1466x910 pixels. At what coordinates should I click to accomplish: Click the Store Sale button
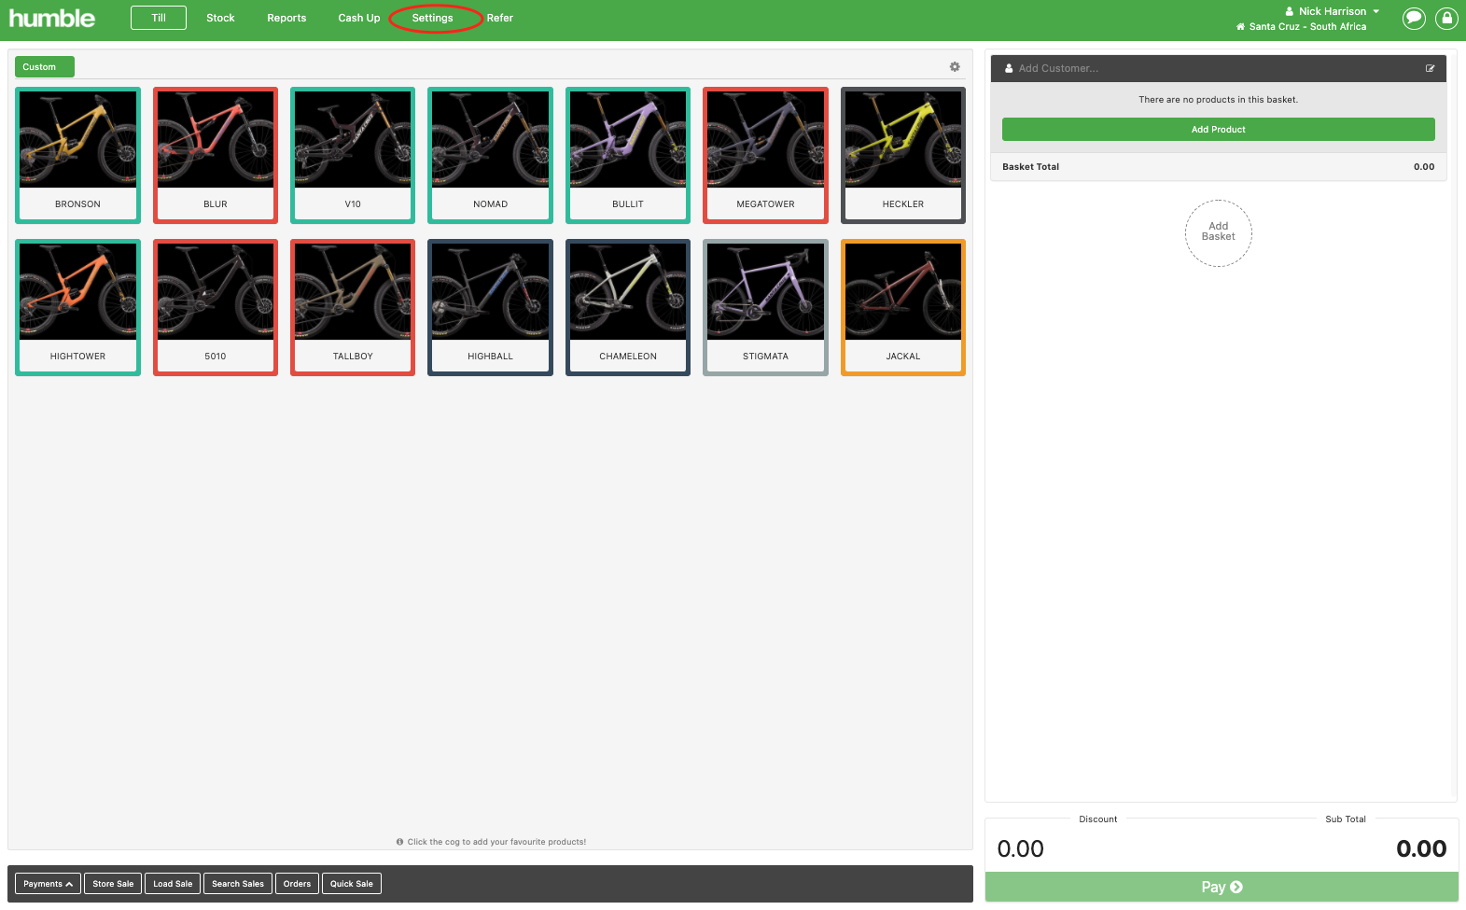(x=113, y=884)
